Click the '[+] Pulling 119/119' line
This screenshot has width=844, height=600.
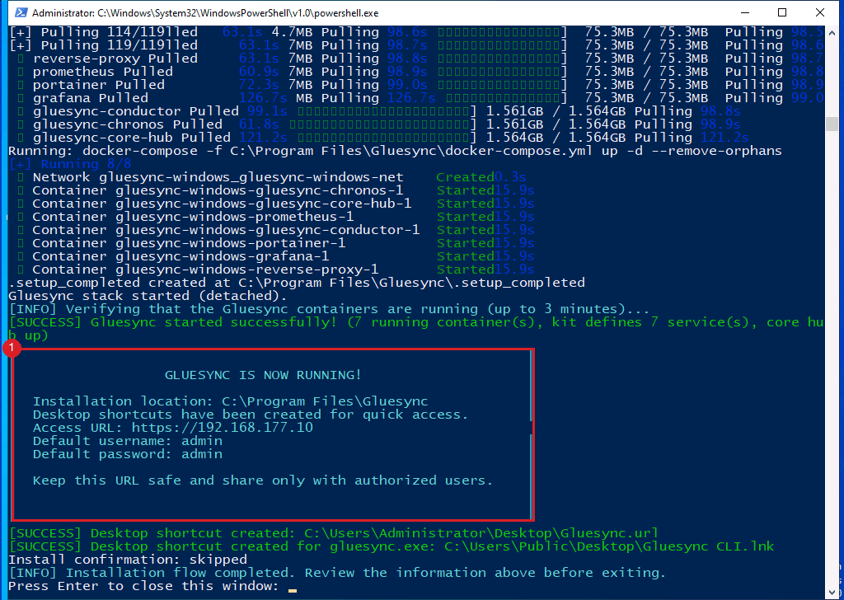click(x=416, y=45)
